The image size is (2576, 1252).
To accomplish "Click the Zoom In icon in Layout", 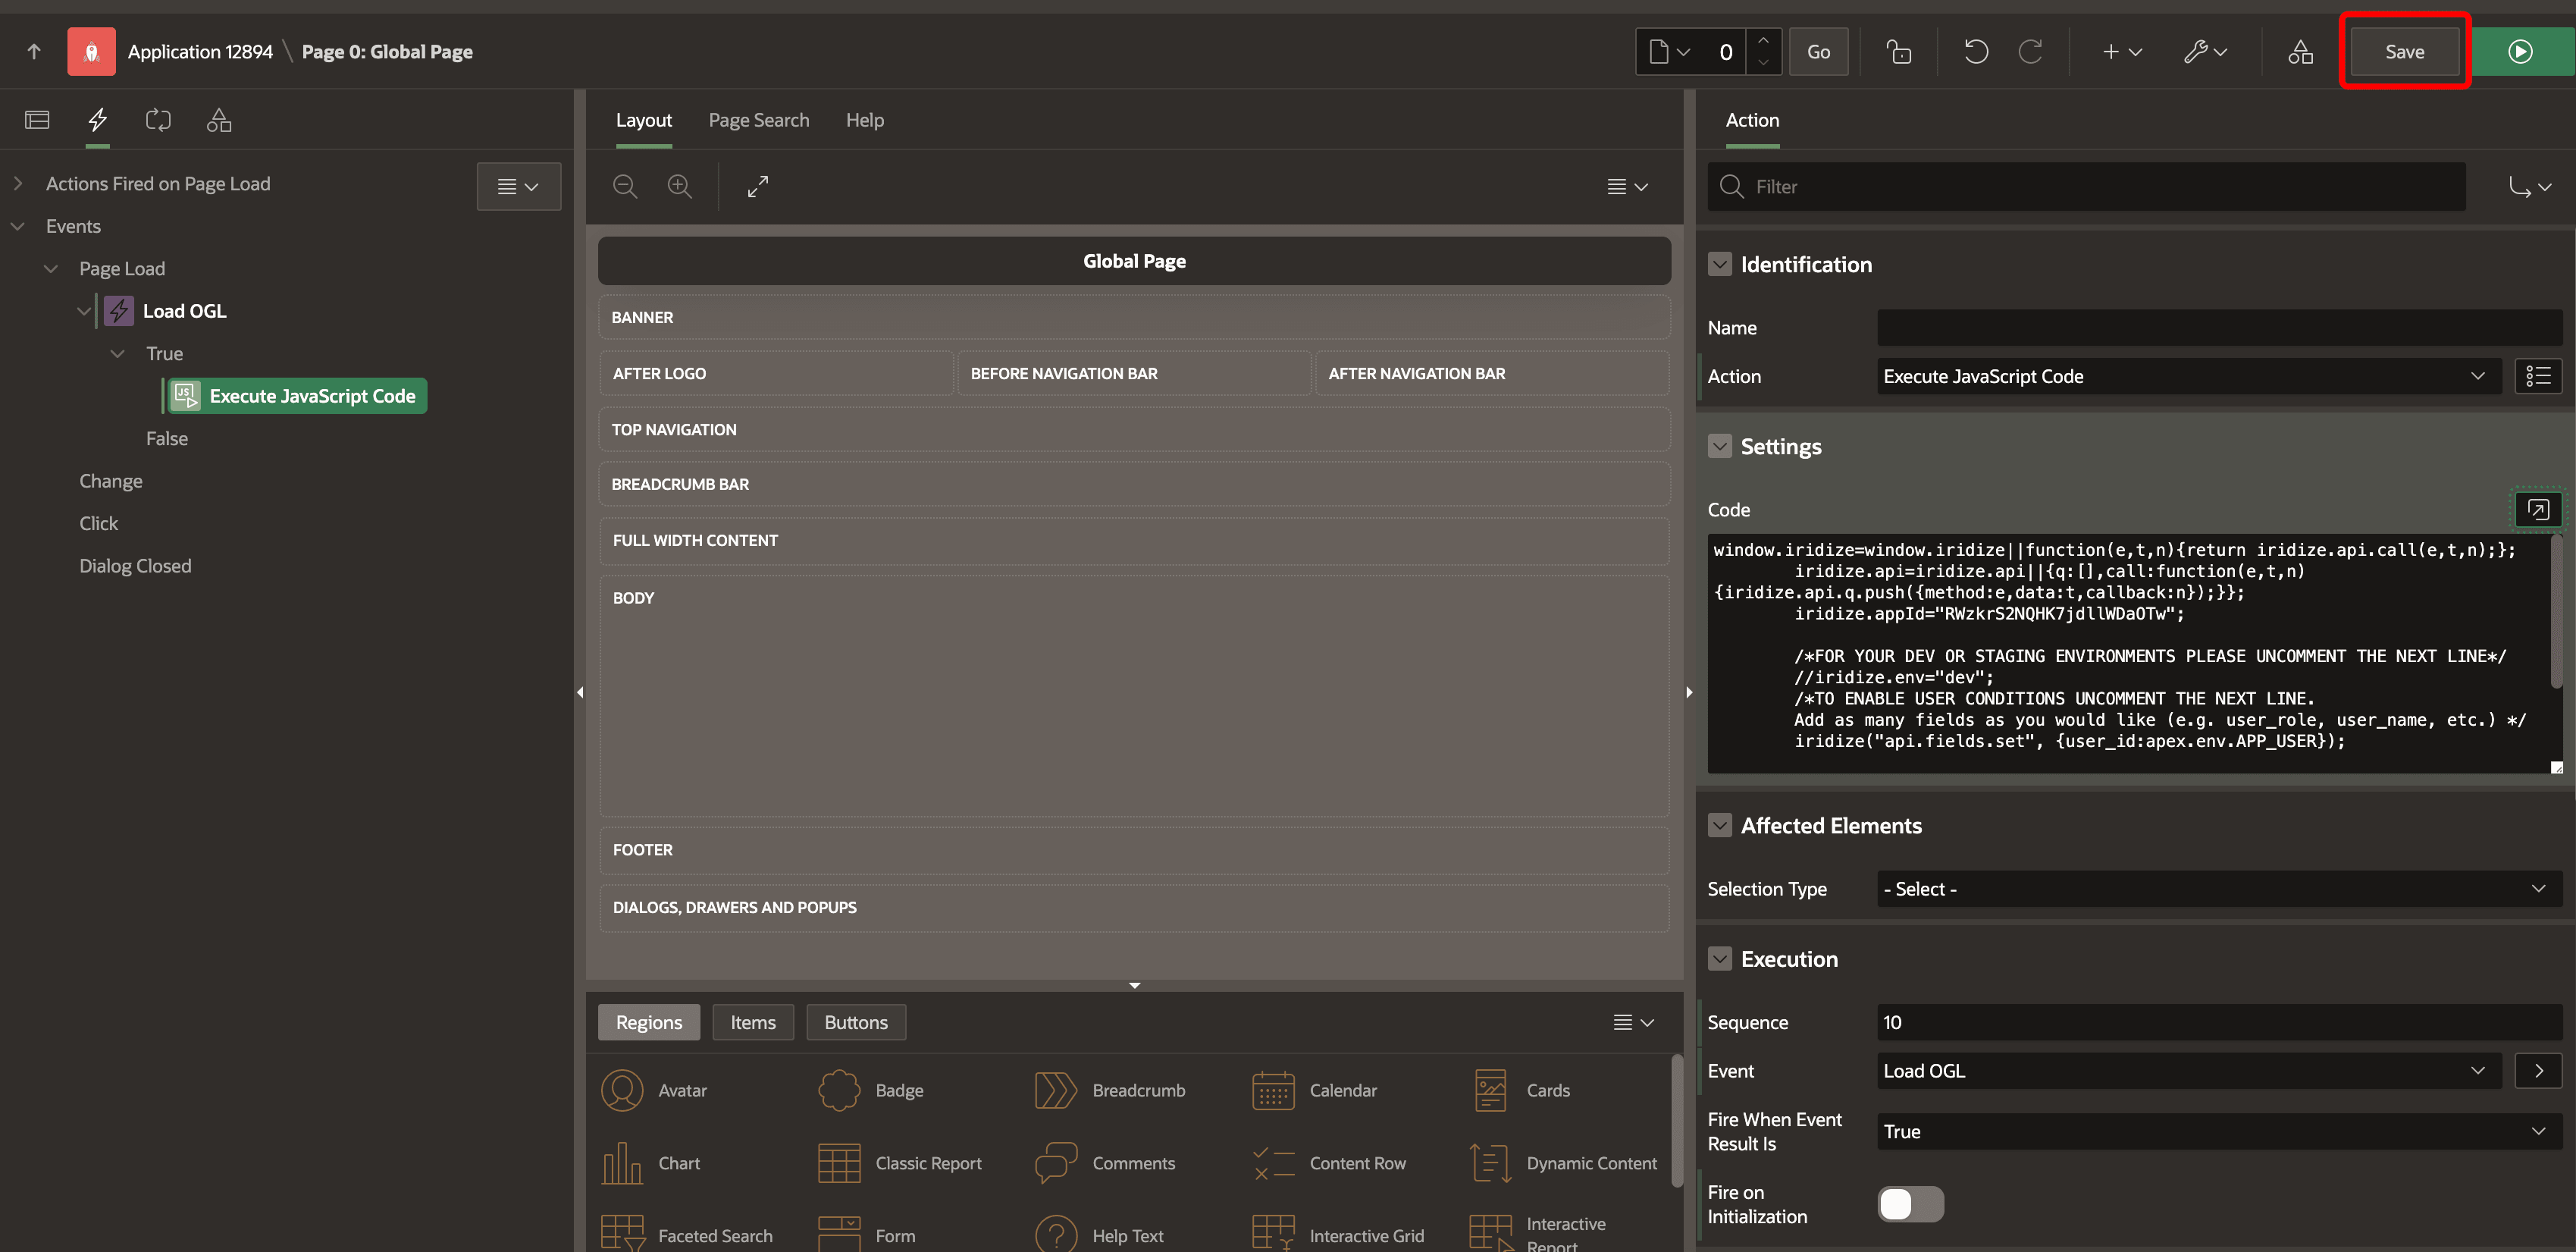I will point(679,186).
